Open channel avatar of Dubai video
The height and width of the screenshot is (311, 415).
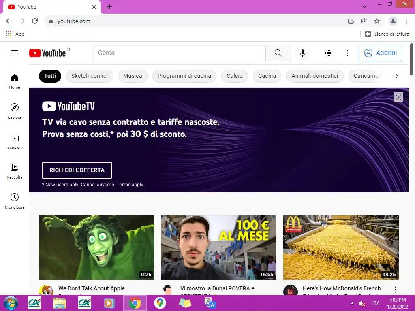point(168,290)
